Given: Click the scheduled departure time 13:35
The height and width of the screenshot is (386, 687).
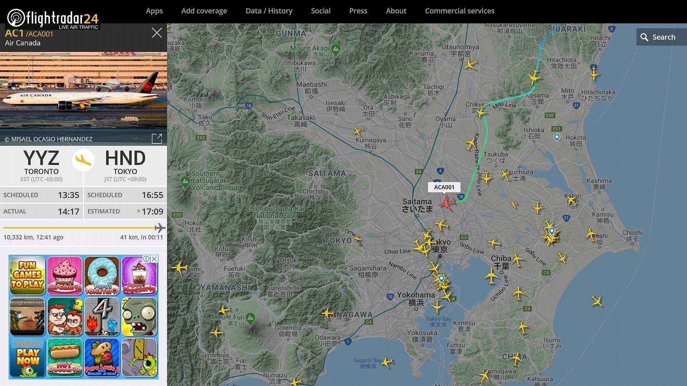Looking at the screenshot, I should (x=68, y=195).
